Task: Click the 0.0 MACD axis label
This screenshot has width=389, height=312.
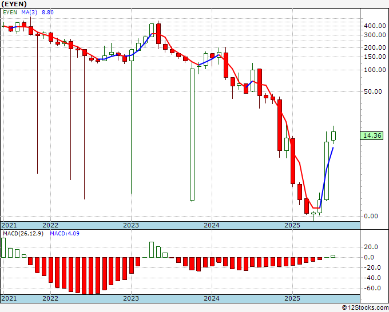Action: [x=369, y=257]
